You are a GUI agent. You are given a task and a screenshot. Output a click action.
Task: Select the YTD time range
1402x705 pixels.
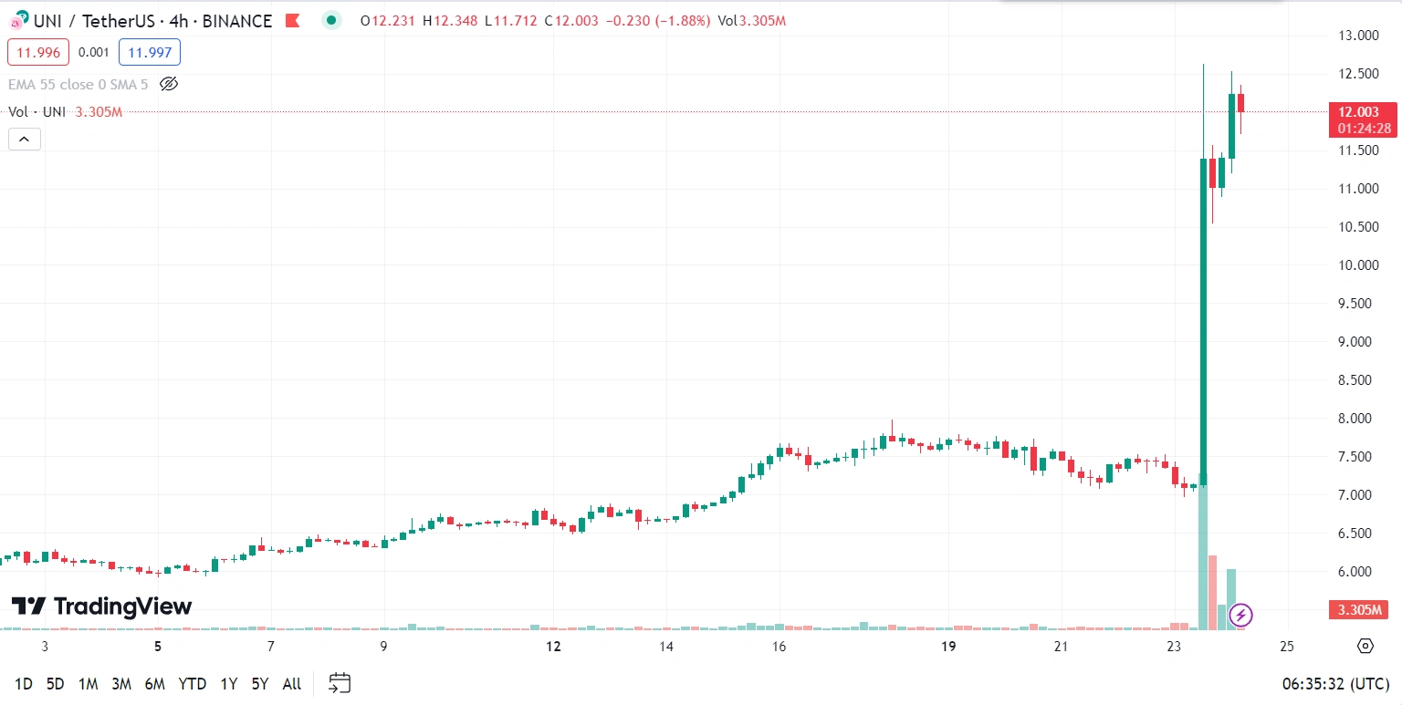[x=192, y=683]
